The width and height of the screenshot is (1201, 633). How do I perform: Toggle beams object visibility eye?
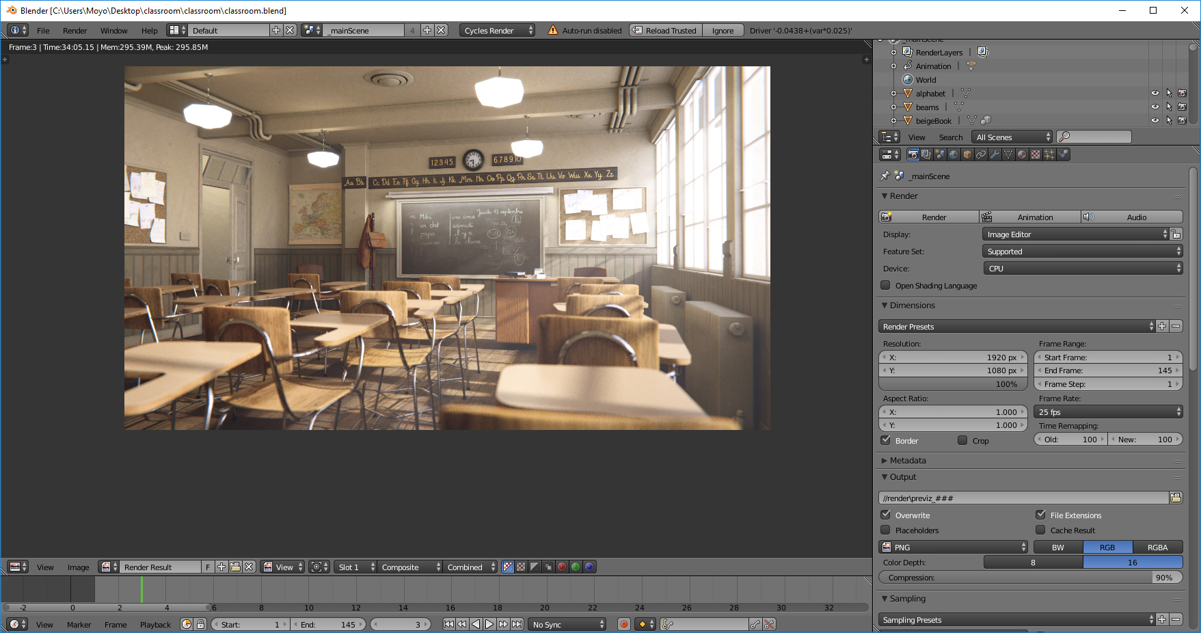1155,107
